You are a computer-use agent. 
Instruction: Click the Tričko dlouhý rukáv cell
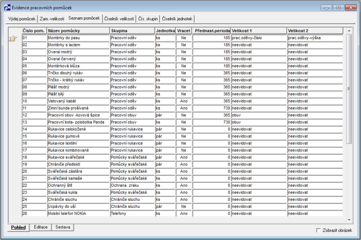coord(78,73)
